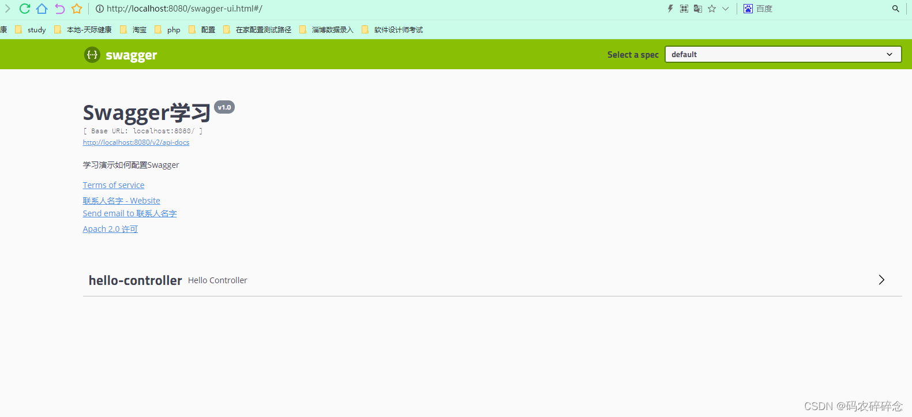Click the Baidu search input box
Viewport: 912px width, 417px height.
click(x=822, y=9)
